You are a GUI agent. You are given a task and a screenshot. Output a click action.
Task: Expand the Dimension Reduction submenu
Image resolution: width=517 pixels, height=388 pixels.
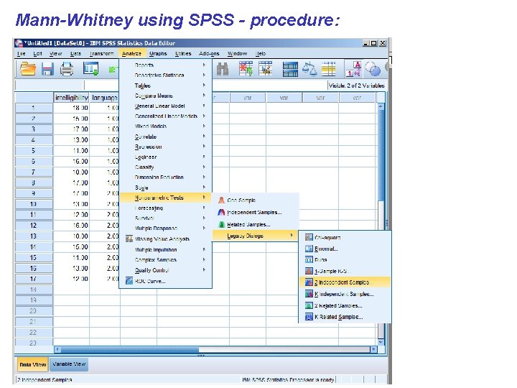point(165,177)
